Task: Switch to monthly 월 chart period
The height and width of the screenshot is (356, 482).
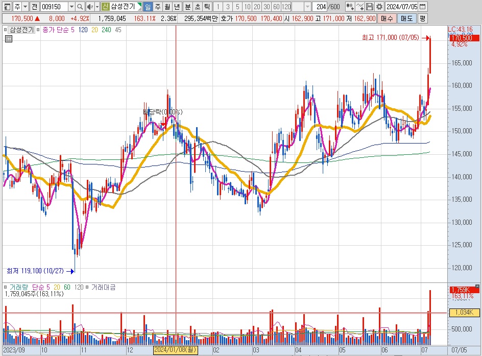Action: 167,7
